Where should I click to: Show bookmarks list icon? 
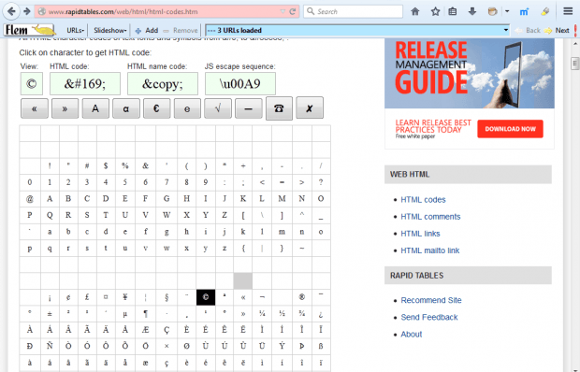coord(453,11)
